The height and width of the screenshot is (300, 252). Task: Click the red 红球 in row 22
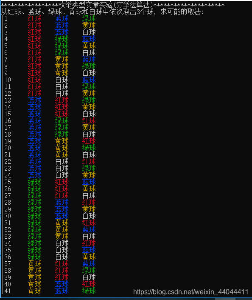coord(89,162)
